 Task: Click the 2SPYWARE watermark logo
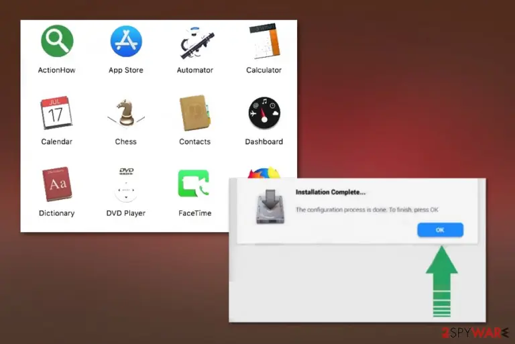click(475, 333)
